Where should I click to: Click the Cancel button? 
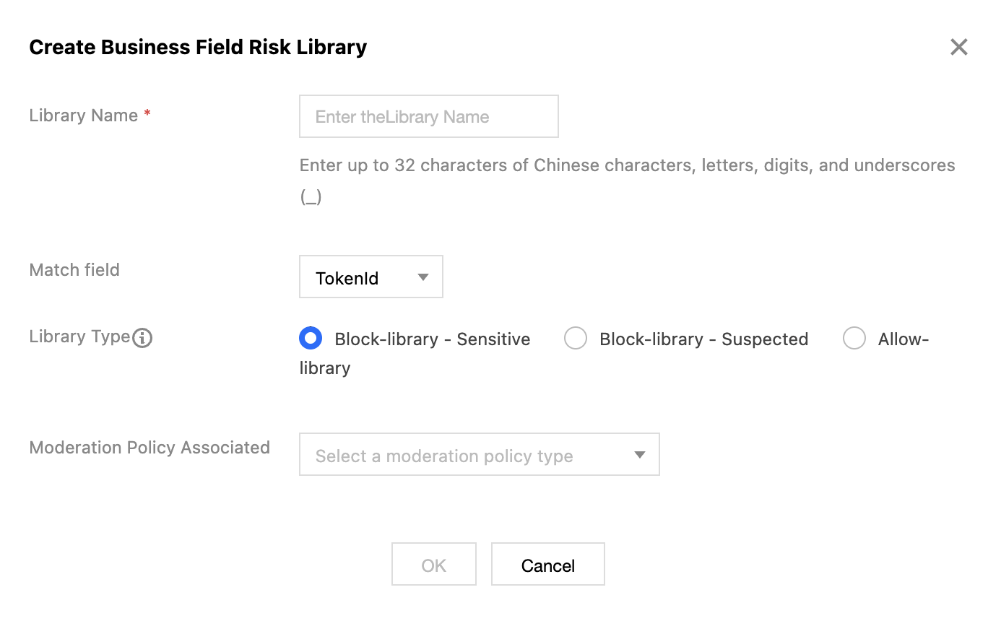(x=547, y=565)
